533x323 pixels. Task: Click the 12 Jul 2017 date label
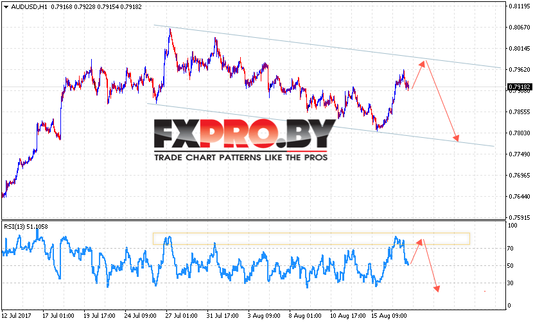coord(16,316)
